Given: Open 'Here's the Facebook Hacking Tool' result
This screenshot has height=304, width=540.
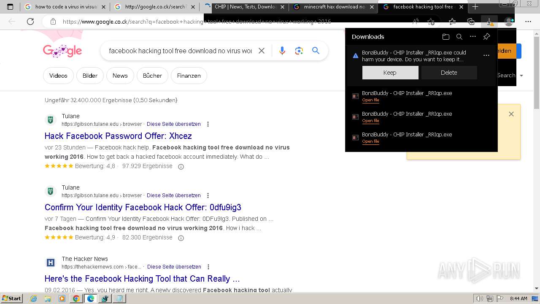Looking at the screenshot, I should pyautogui.click(x=142, y=279).
